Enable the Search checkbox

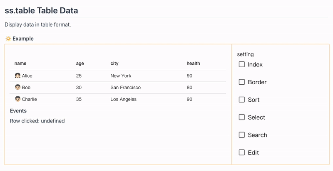pyautogui.click(x=242, y=135)
